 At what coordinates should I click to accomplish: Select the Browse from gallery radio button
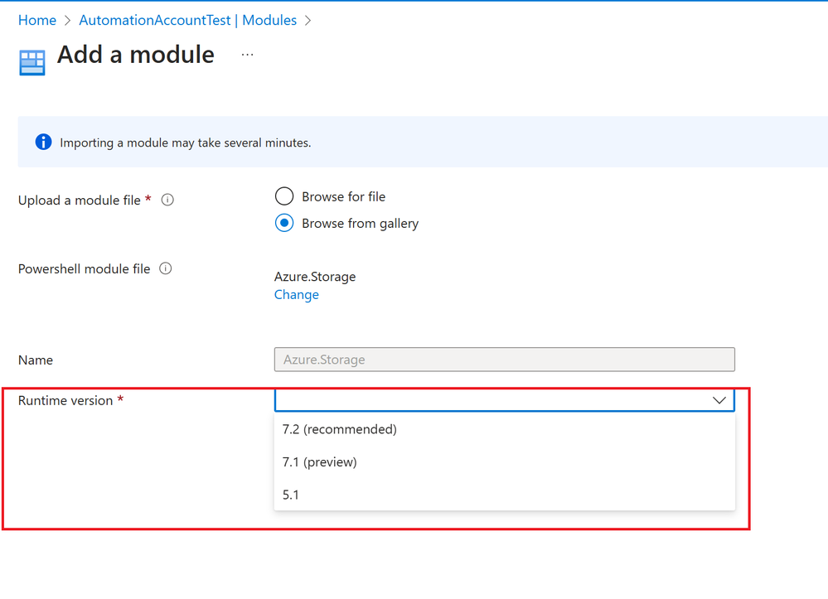pos(284,223)
